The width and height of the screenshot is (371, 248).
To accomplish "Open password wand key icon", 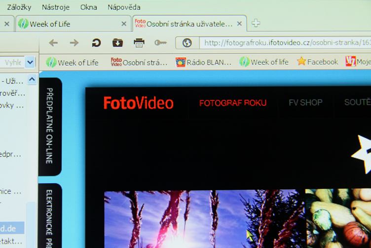I will point(160,43).
